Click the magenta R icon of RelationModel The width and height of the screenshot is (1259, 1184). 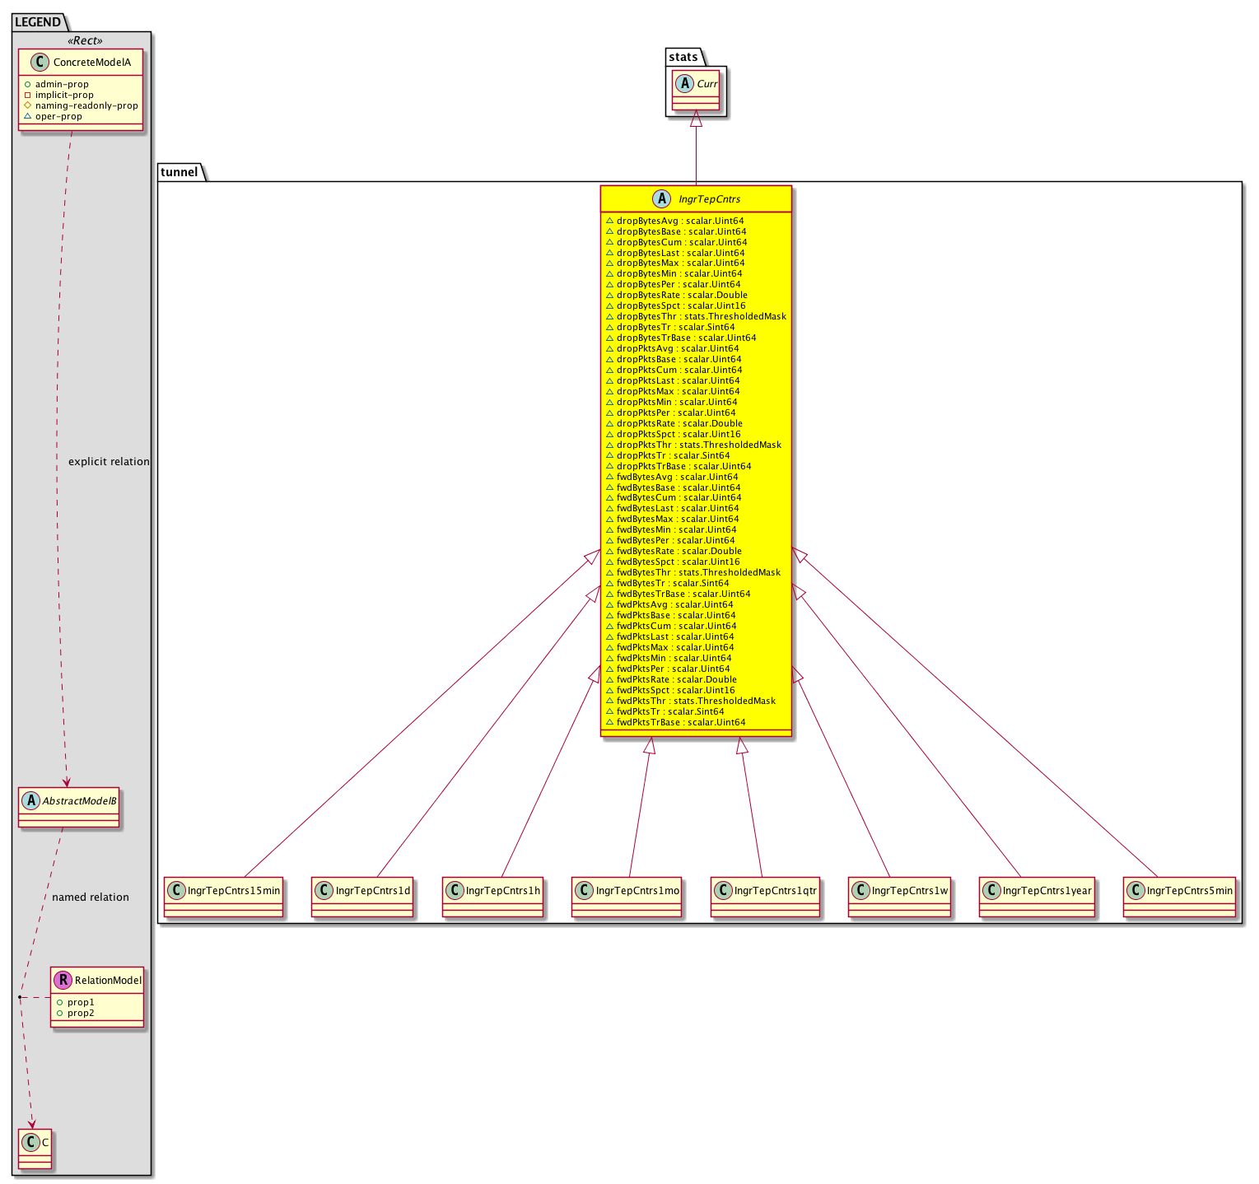(x=63, y=980)
